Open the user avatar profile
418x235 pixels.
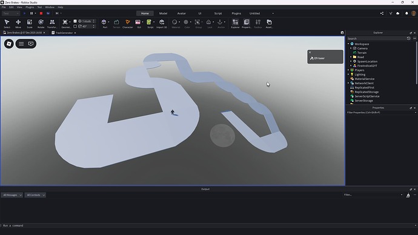(x=414, y=13)
